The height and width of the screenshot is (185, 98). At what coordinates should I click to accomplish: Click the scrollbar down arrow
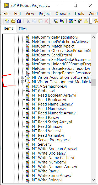tap(94, 180)
